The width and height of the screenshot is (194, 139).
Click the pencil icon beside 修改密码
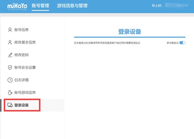click(10, 55)
